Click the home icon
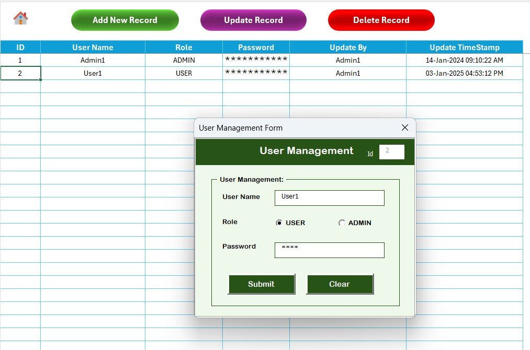 (20, 18)
